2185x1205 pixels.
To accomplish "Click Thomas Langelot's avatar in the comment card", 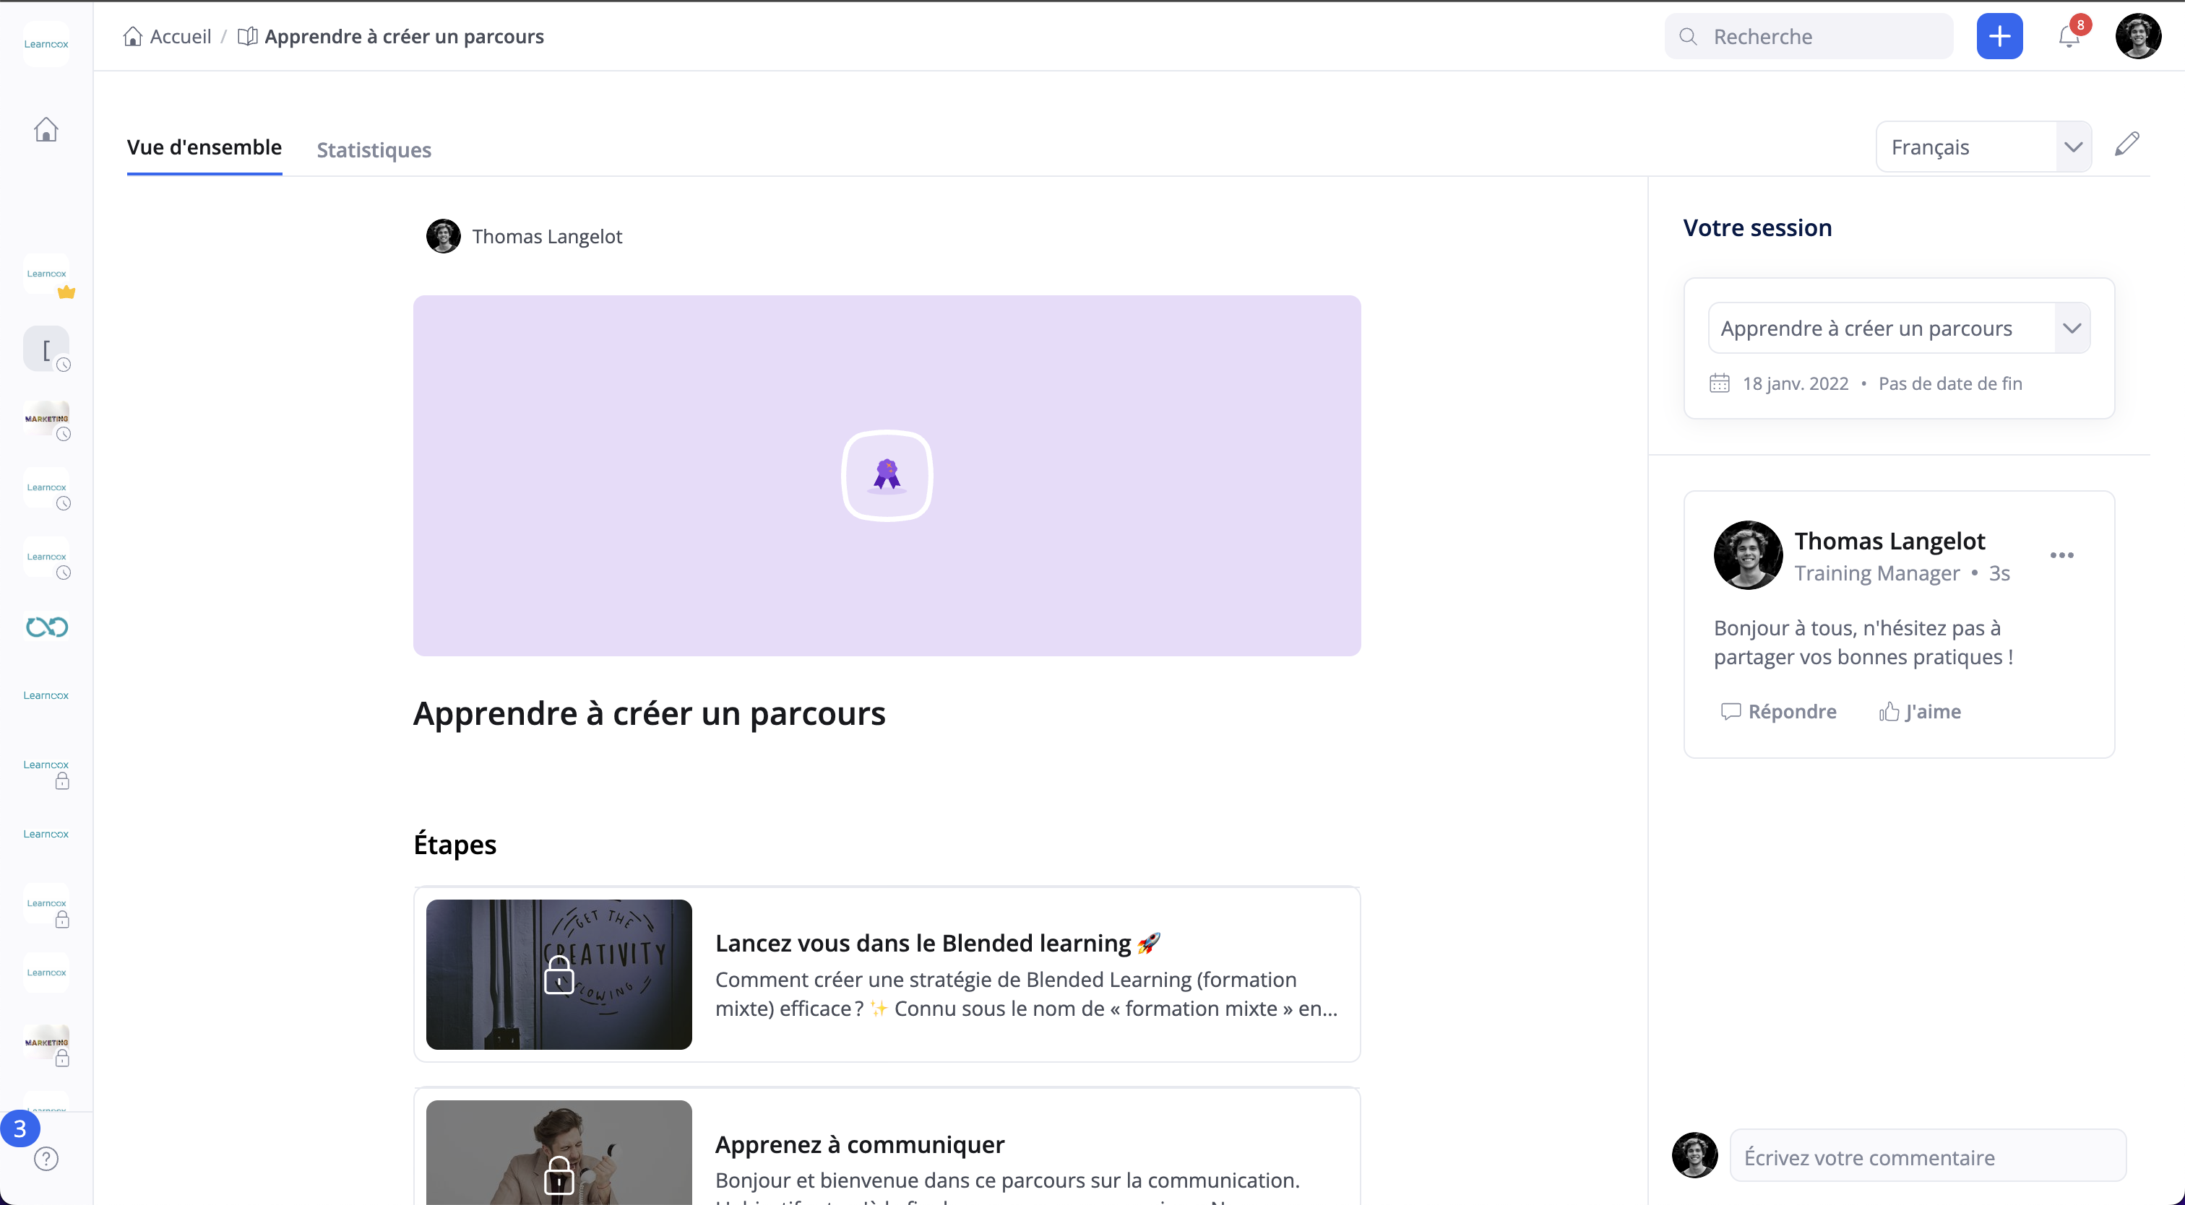I will pyautogui.click(x=1747, y=555).
